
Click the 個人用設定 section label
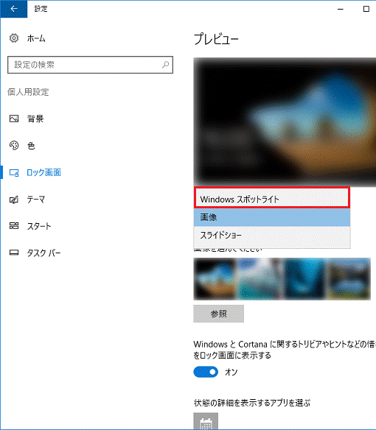tap(28, 92)
